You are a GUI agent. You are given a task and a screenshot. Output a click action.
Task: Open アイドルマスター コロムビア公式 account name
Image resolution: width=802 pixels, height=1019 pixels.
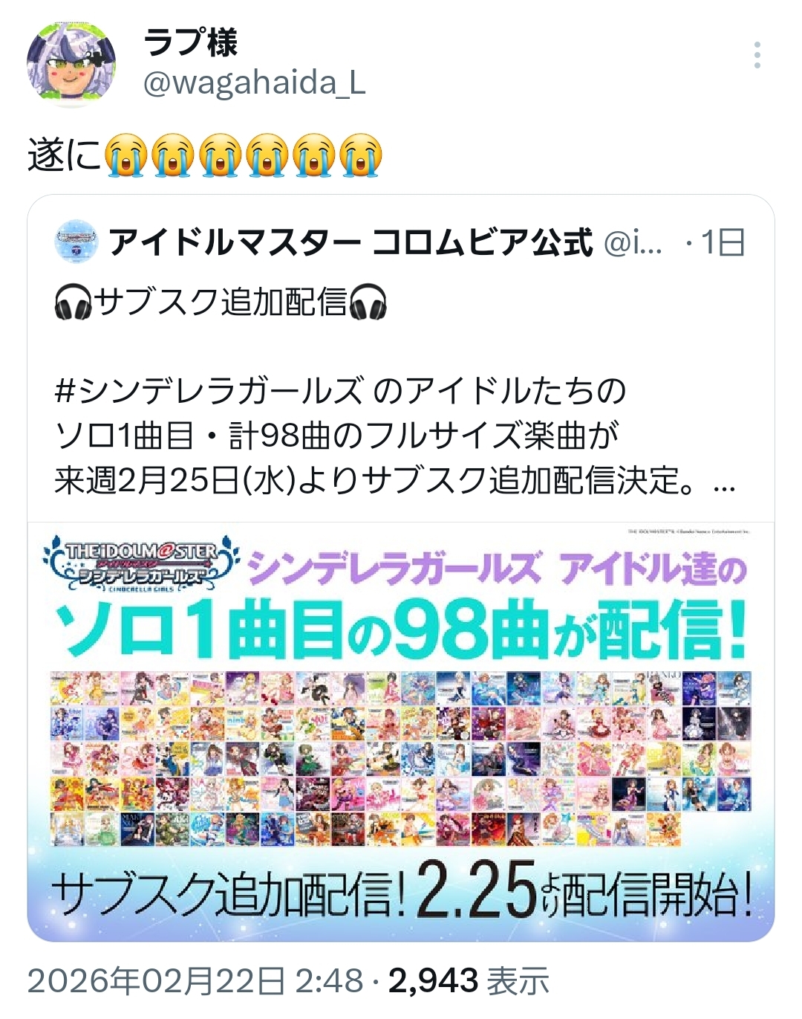351,242
